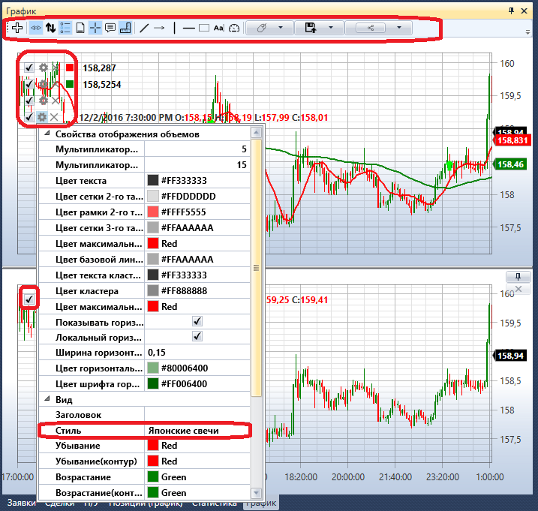Toggle visibility checkbox of 158,5254 indicator
The image size is (538, 511).
tap(29, 84)
